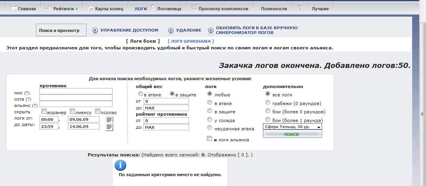Click ОБНОВИТЬ ЛОГИ В БАЗЕ ВРУЧНУЮ link
The height and width of the screenshot is (186, 426).
pos(257,28)
